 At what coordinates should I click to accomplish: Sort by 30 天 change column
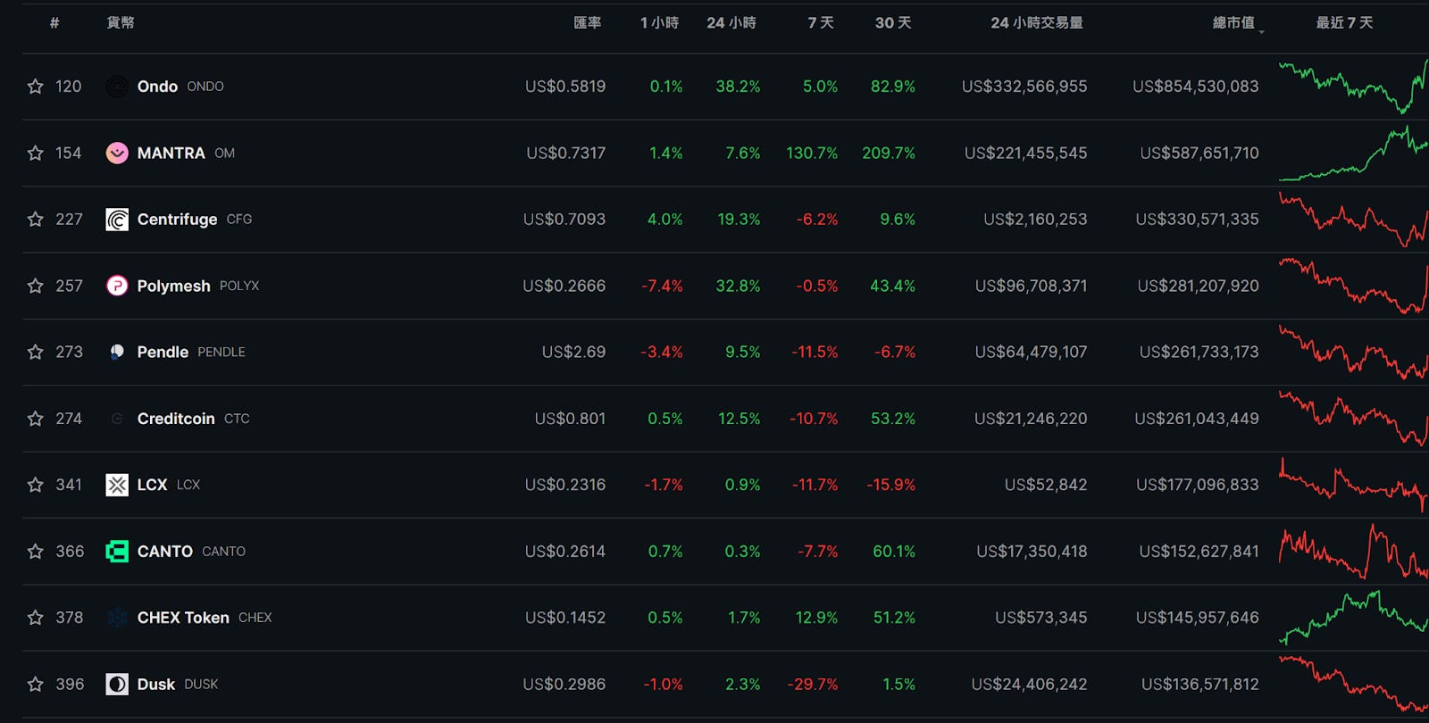click(893, 22)
